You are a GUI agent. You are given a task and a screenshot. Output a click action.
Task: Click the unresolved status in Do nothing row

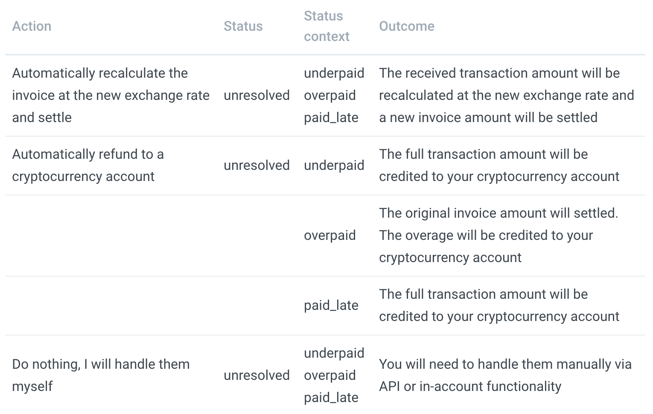257,375
